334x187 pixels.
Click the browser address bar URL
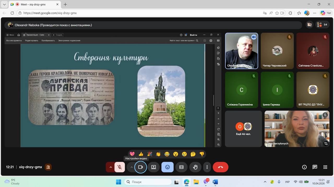[50, 13]
